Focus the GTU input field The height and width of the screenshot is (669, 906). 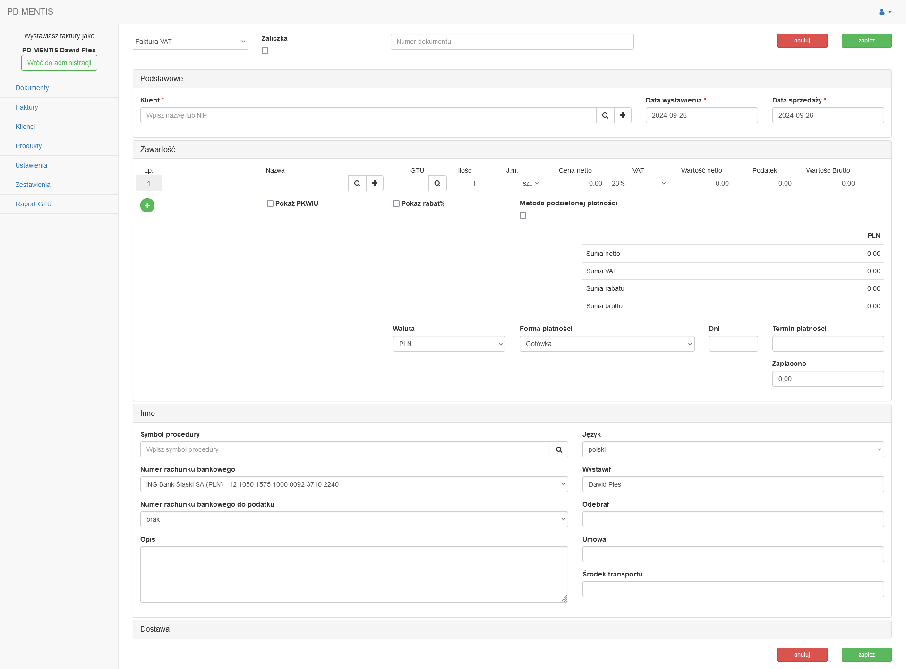click(409, 183)
